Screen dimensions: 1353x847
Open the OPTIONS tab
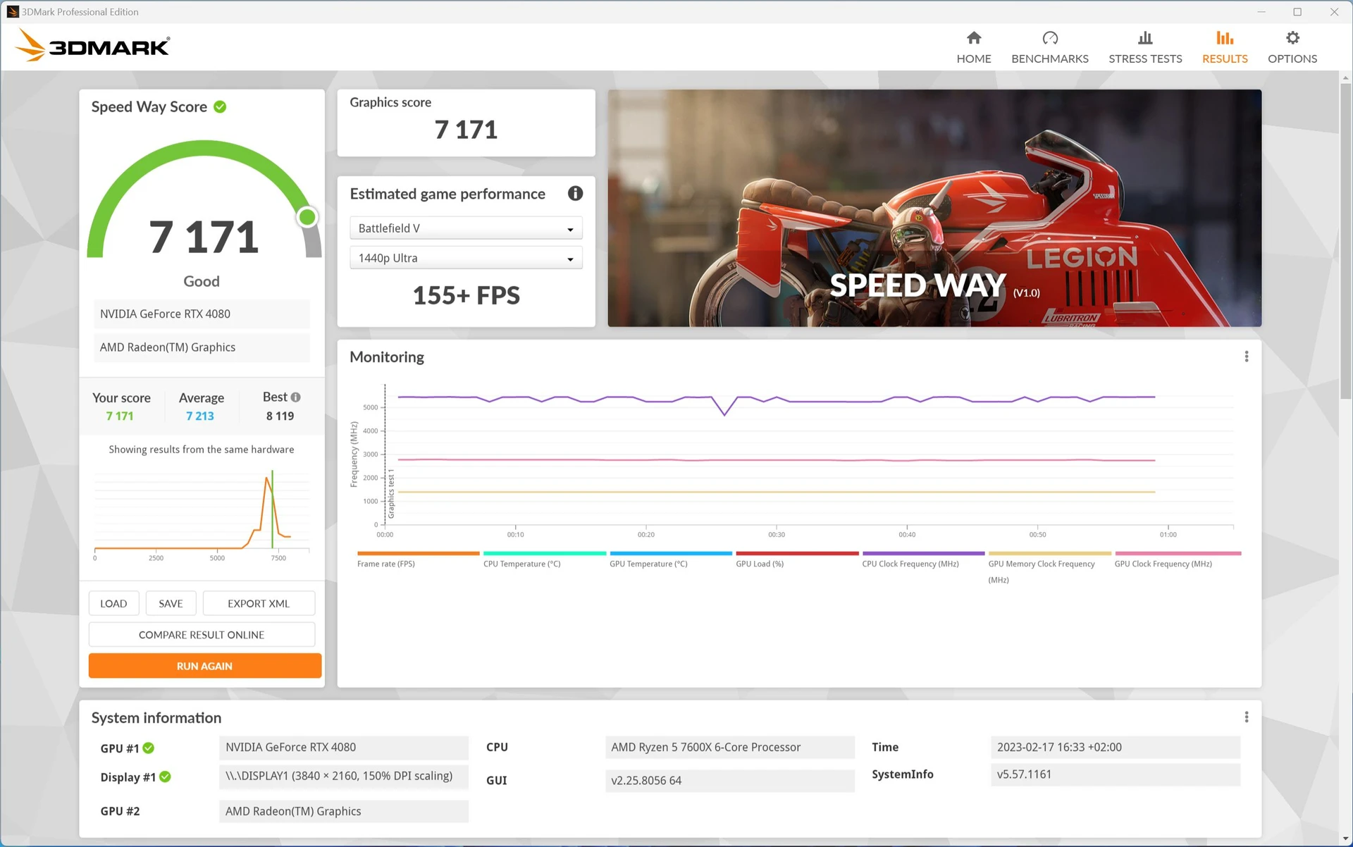tap(1292, 47)
